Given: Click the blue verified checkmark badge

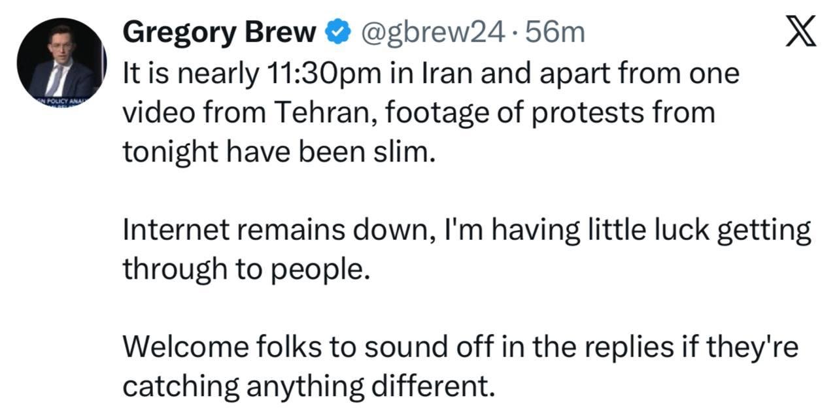Looking at the screenshot, I should 337,32.
